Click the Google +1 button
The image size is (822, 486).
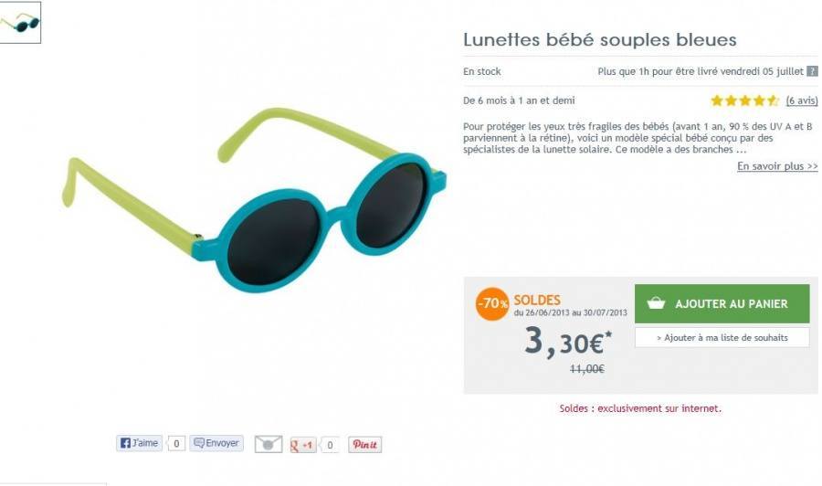point(302,445)
